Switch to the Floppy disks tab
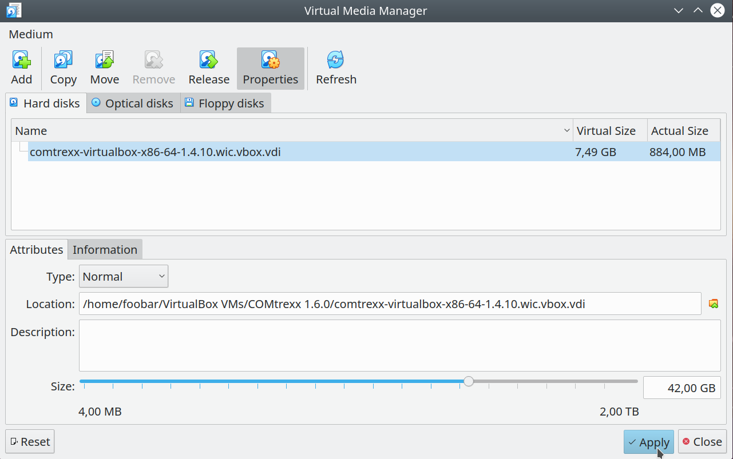This screenshot has width=733, height=459. 225,103
